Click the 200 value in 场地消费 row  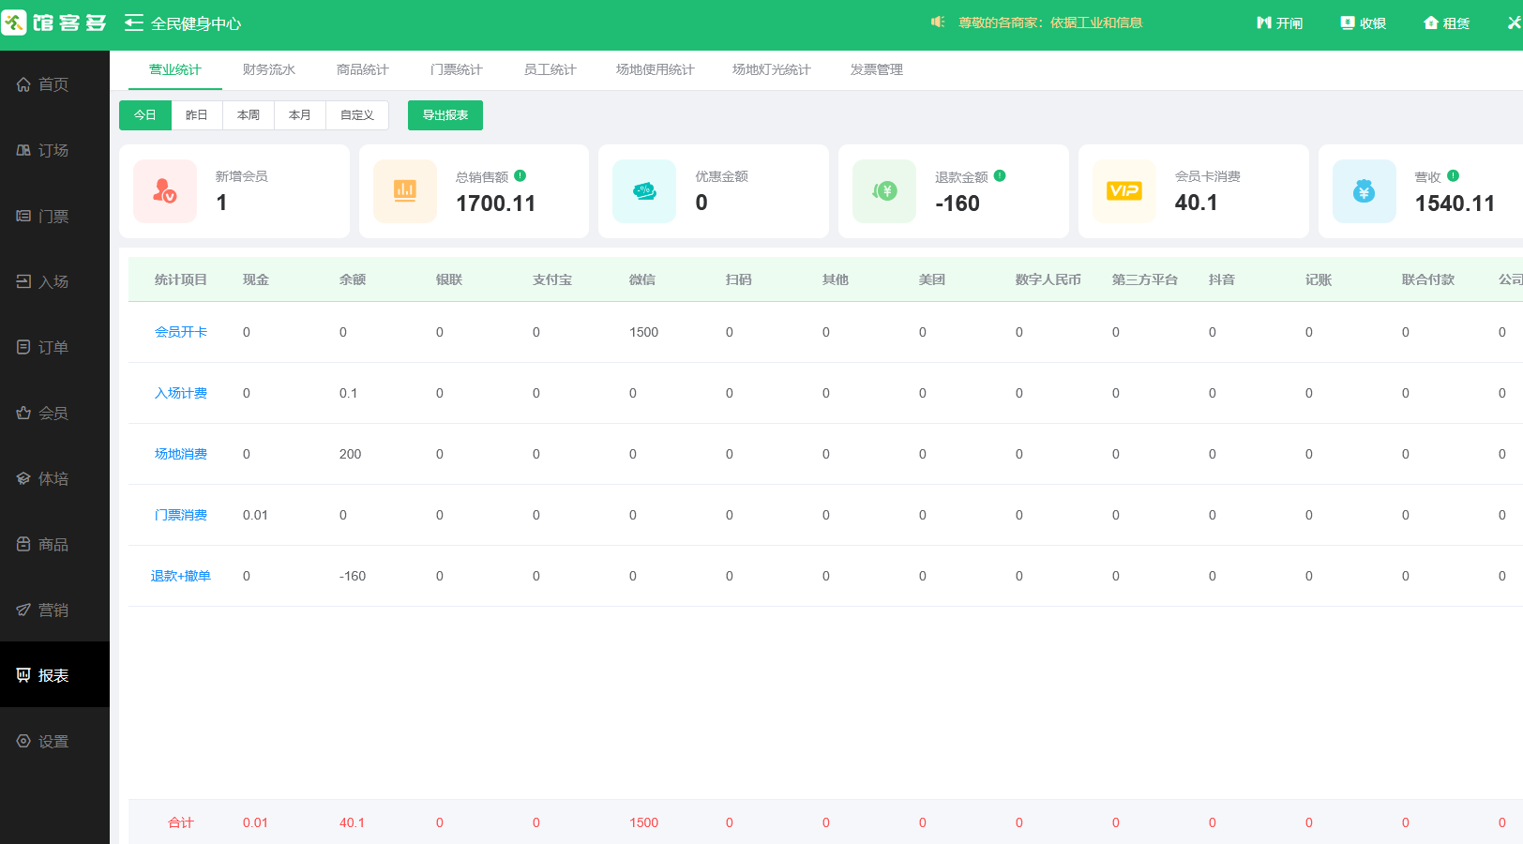(x=351, y=454)
